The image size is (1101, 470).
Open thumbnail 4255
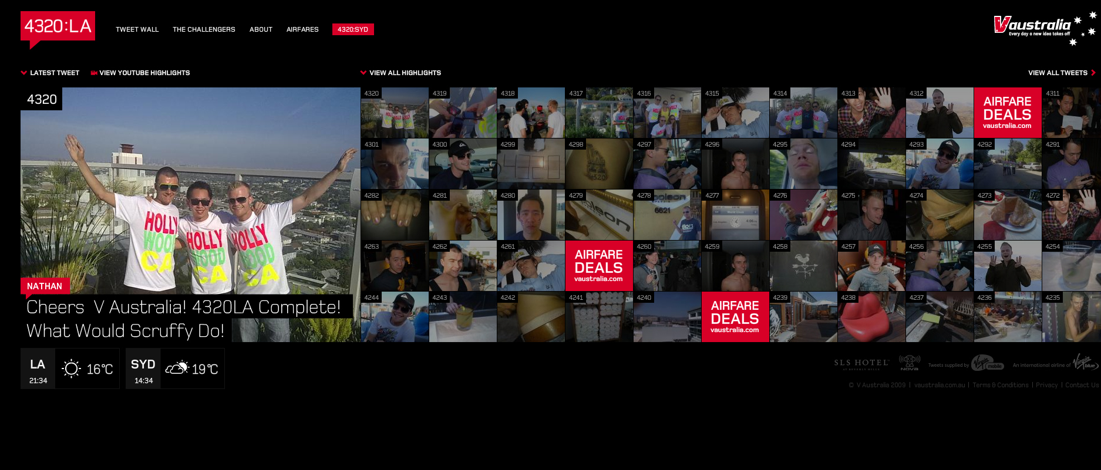1008,266
